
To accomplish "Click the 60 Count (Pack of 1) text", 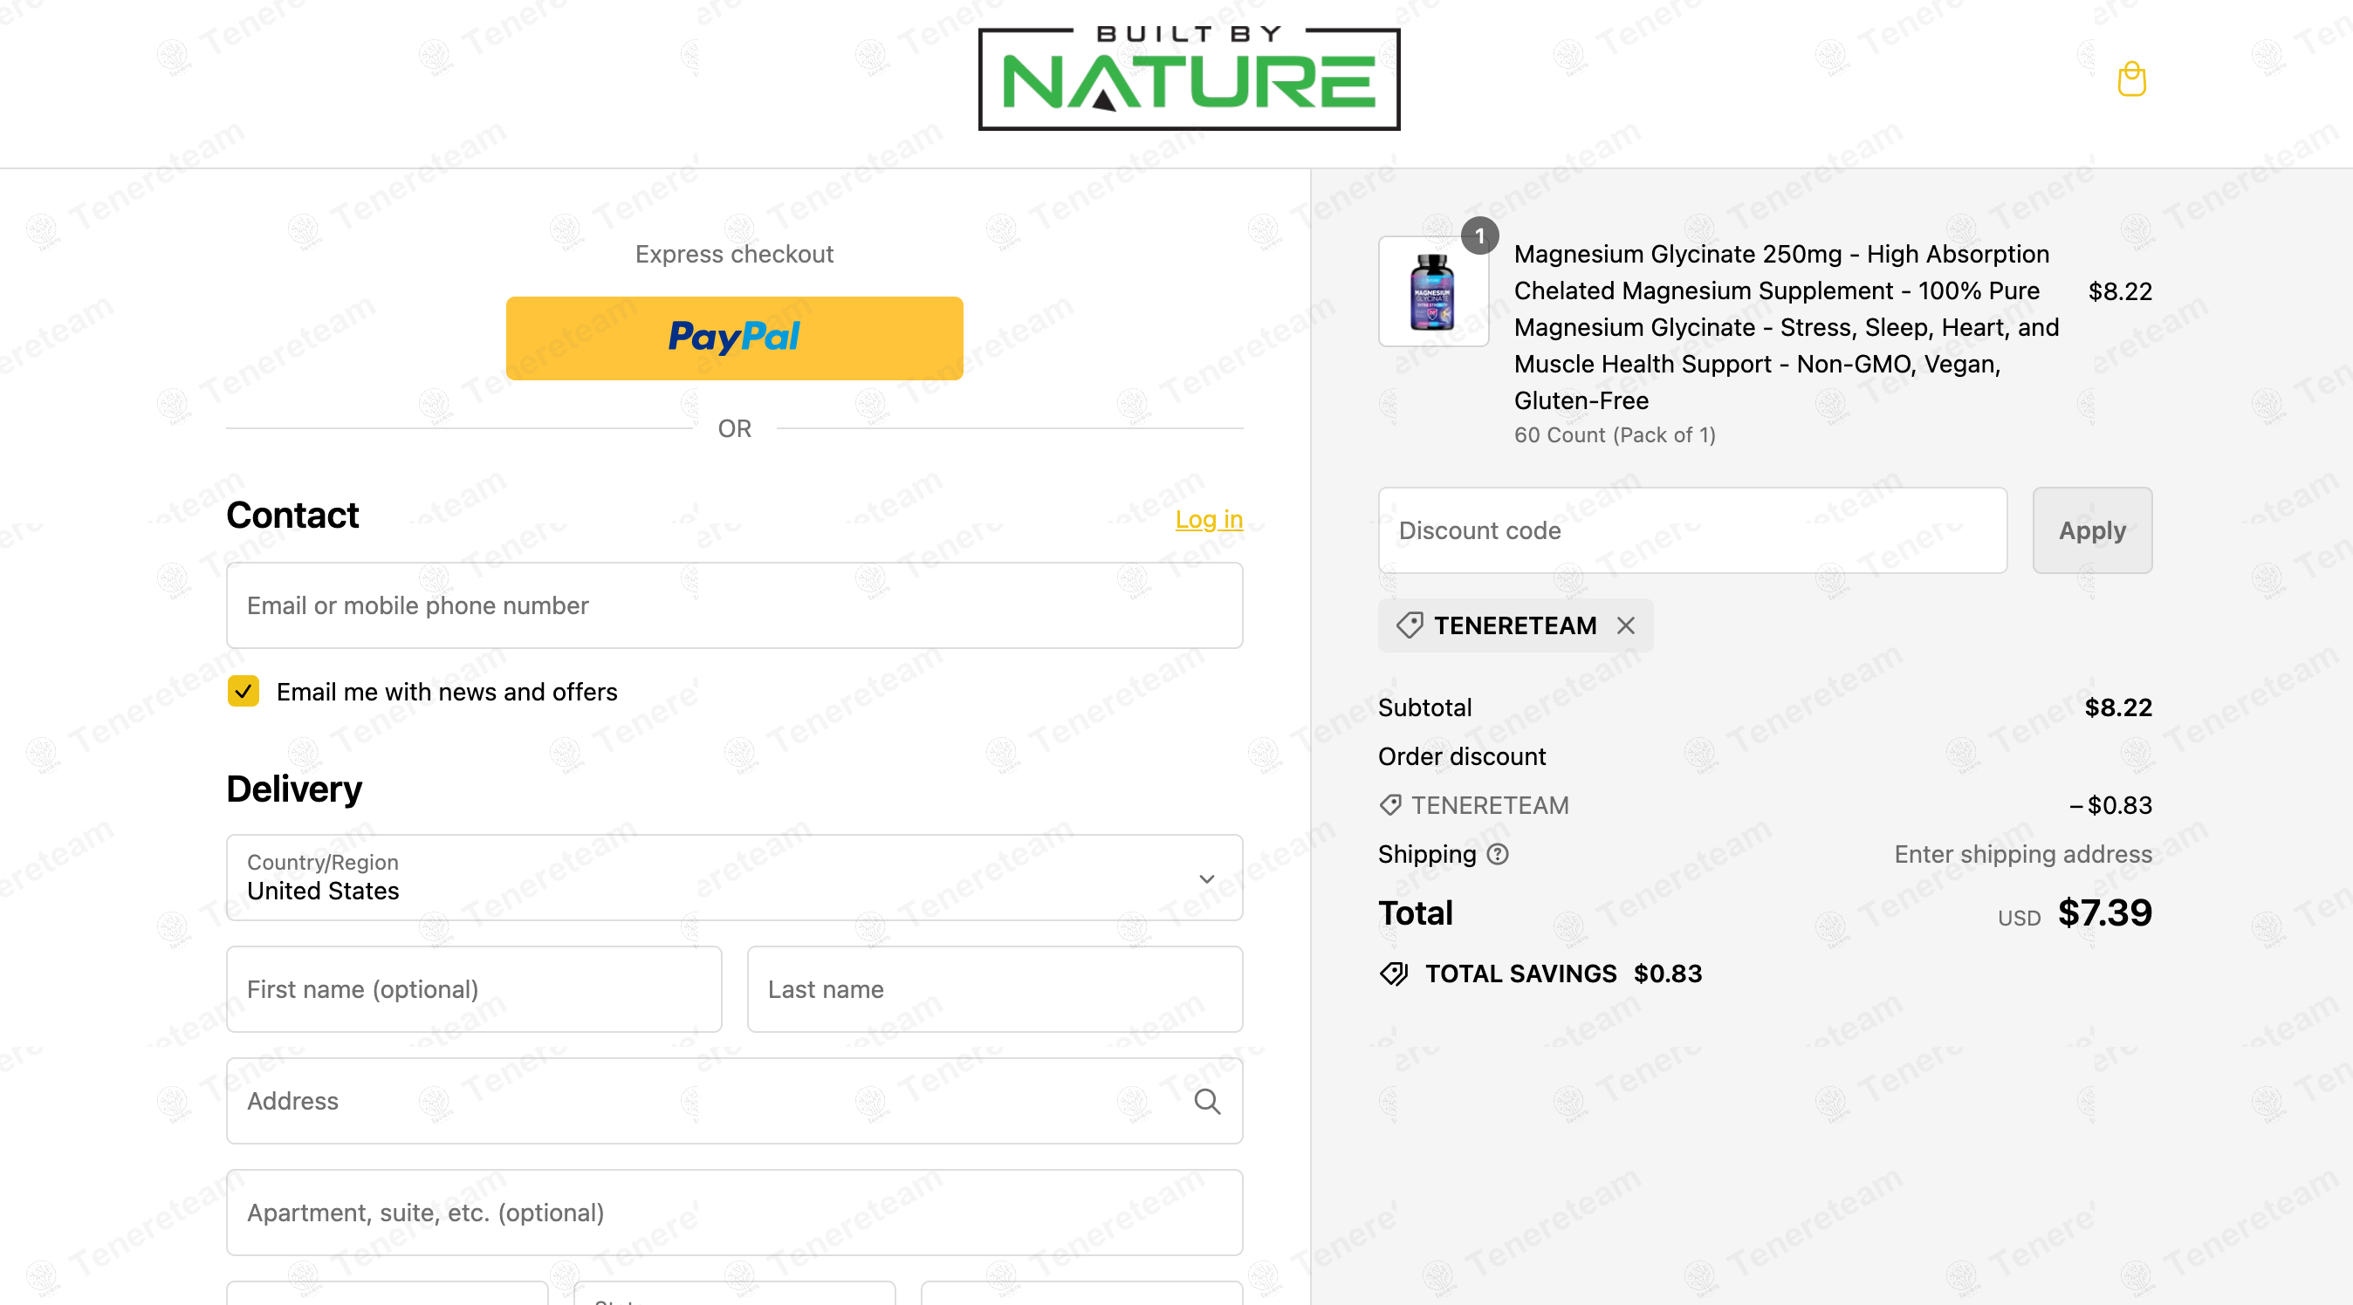I will point(1615,434).
